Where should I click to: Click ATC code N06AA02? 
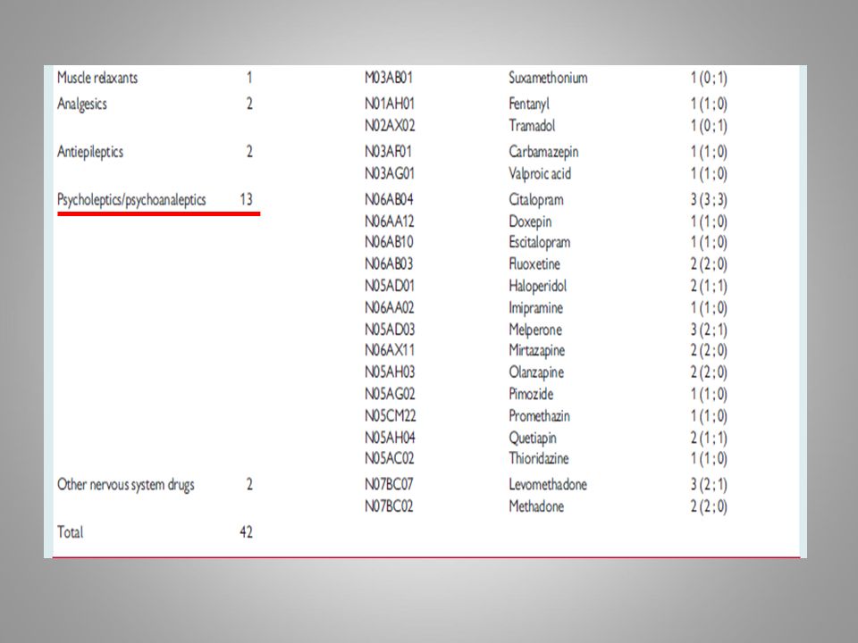point(389,308)
